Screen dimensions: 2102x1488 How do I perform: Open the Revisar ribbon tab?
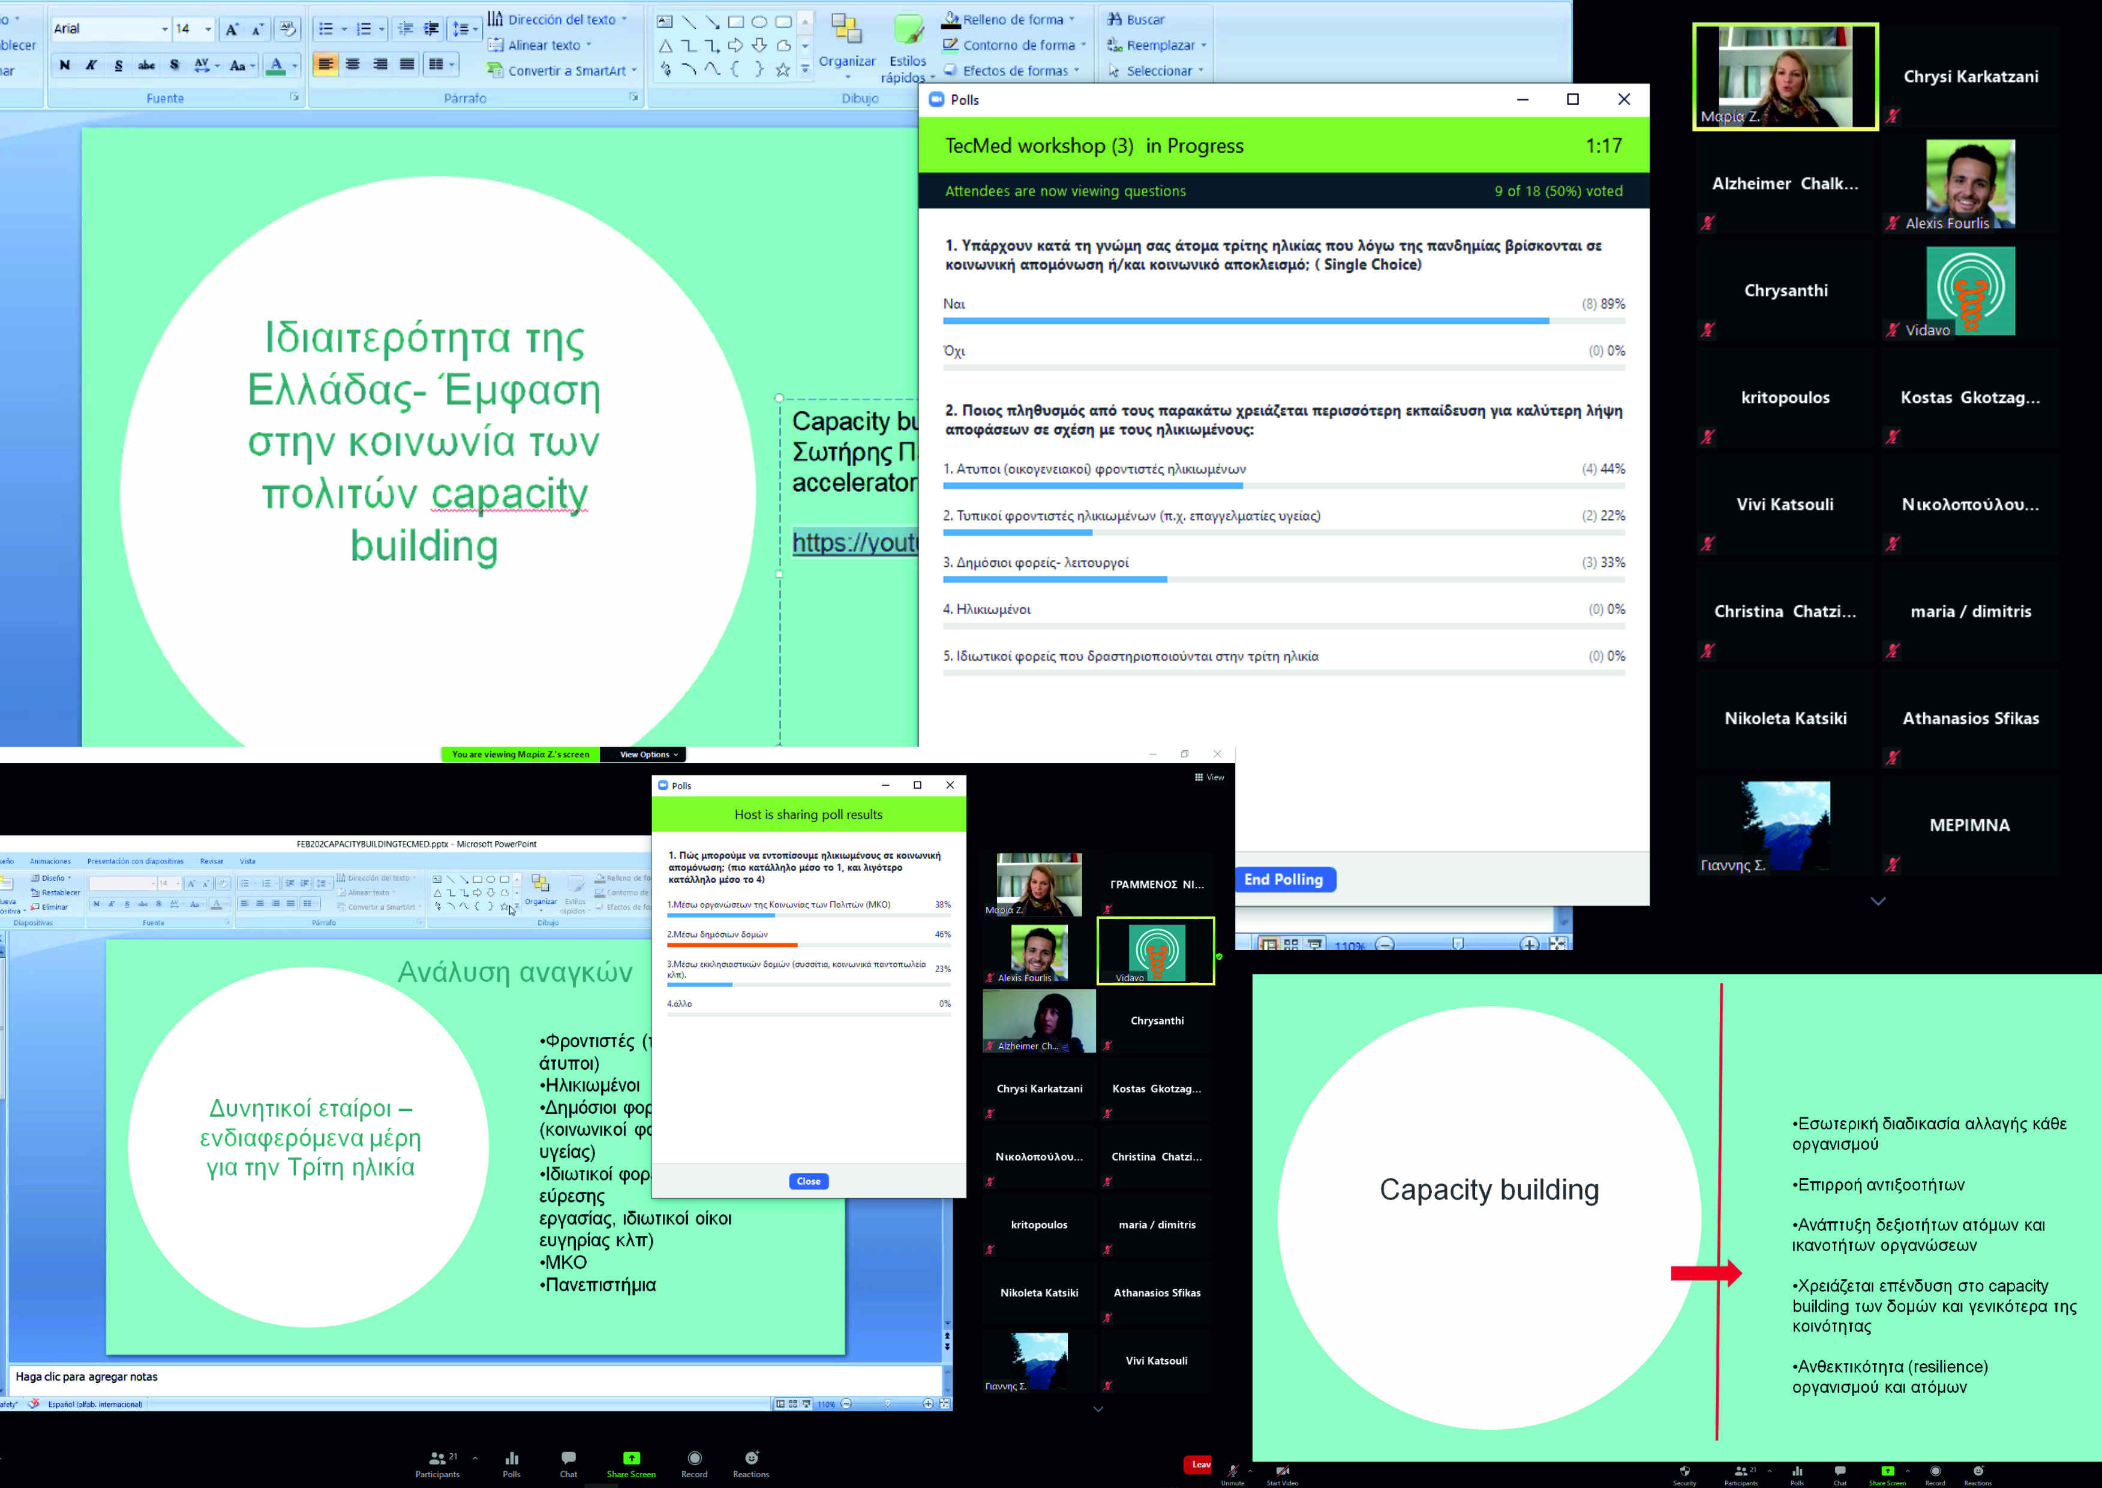(x=212, y=861)
